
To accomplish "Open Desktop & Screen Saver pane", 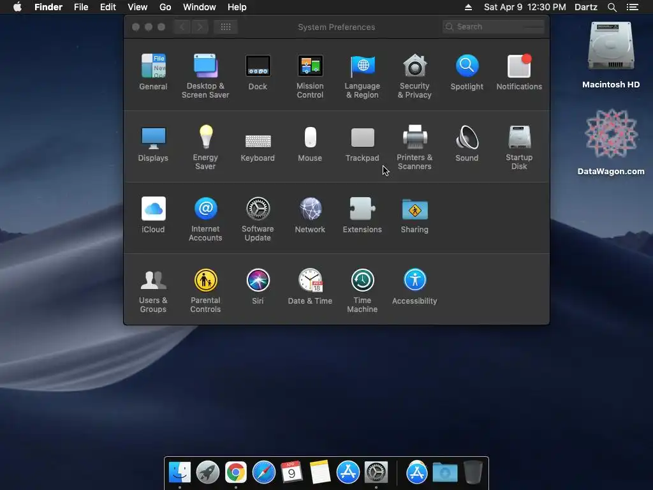I will point(205,76).
